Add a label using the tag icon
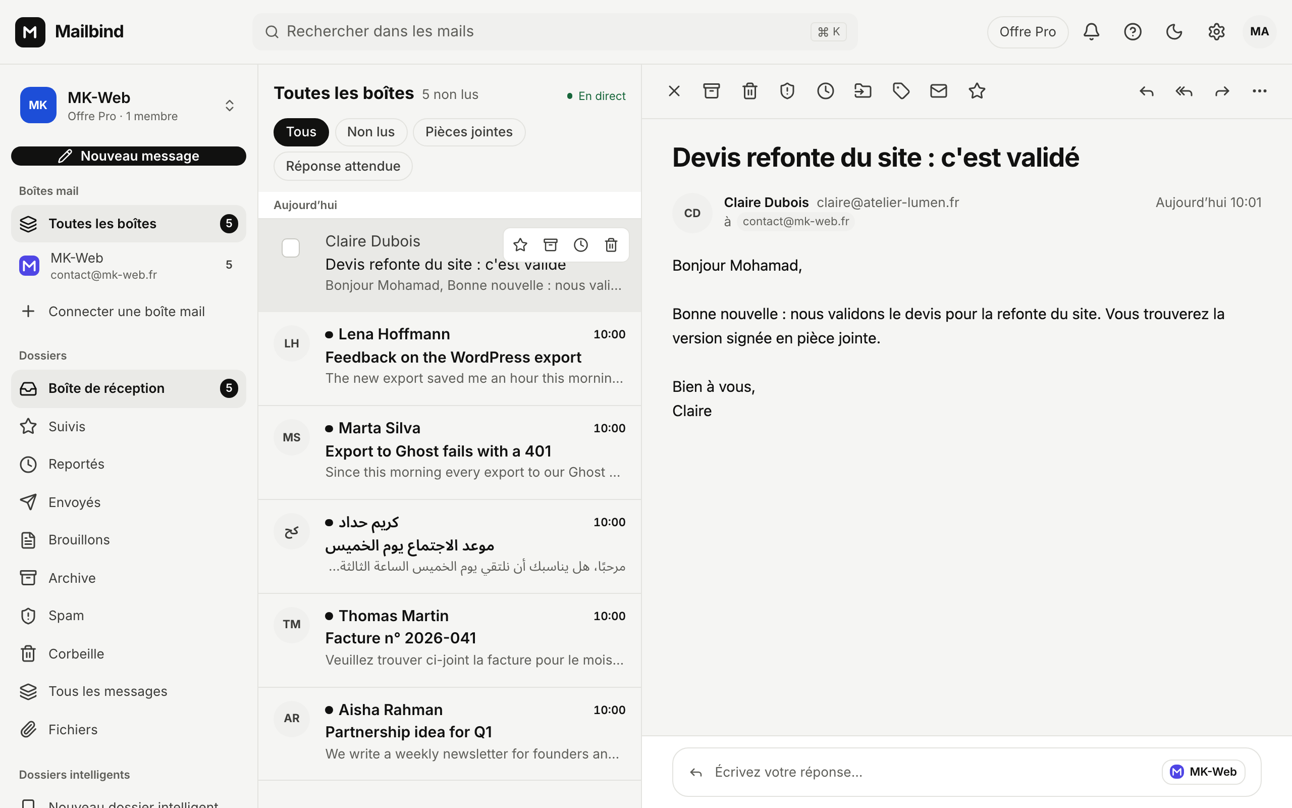 point(901,91)
